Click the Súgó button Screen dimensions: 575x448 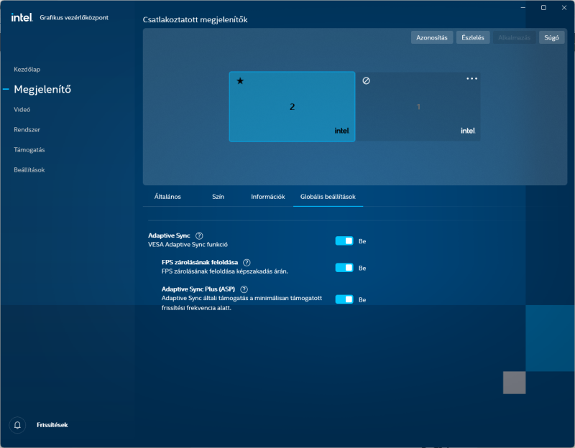point(551,37)
